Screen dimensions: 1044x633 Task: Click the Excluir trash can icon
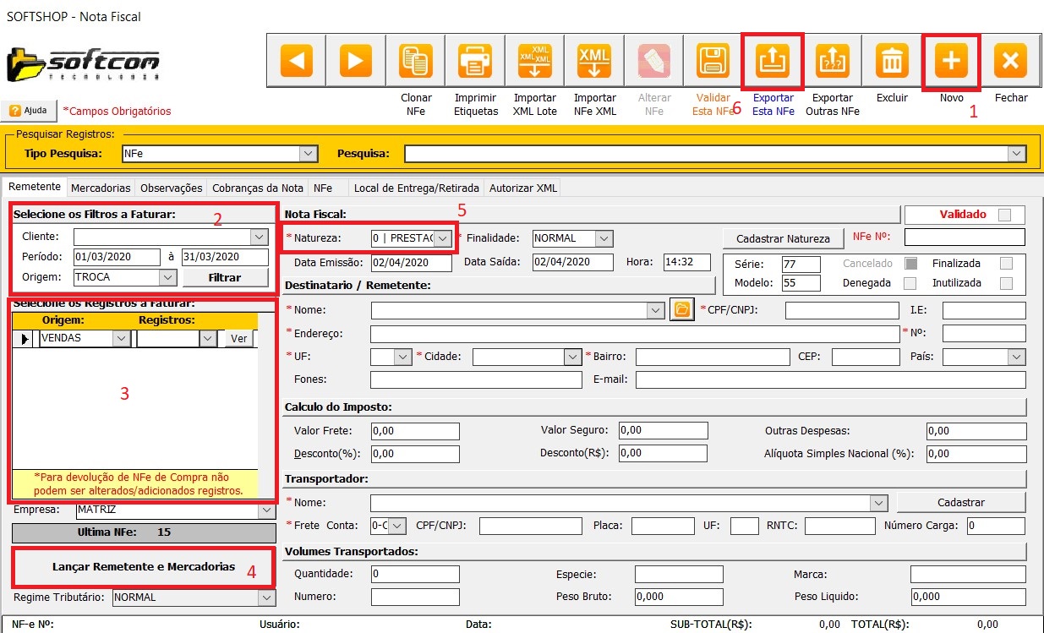pyautogui.click(x=892, y=61)
